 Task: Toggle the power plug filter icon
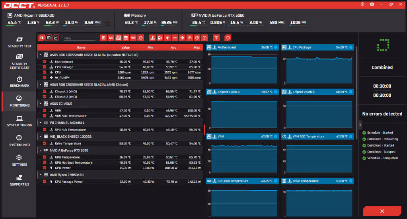point(167,38)
